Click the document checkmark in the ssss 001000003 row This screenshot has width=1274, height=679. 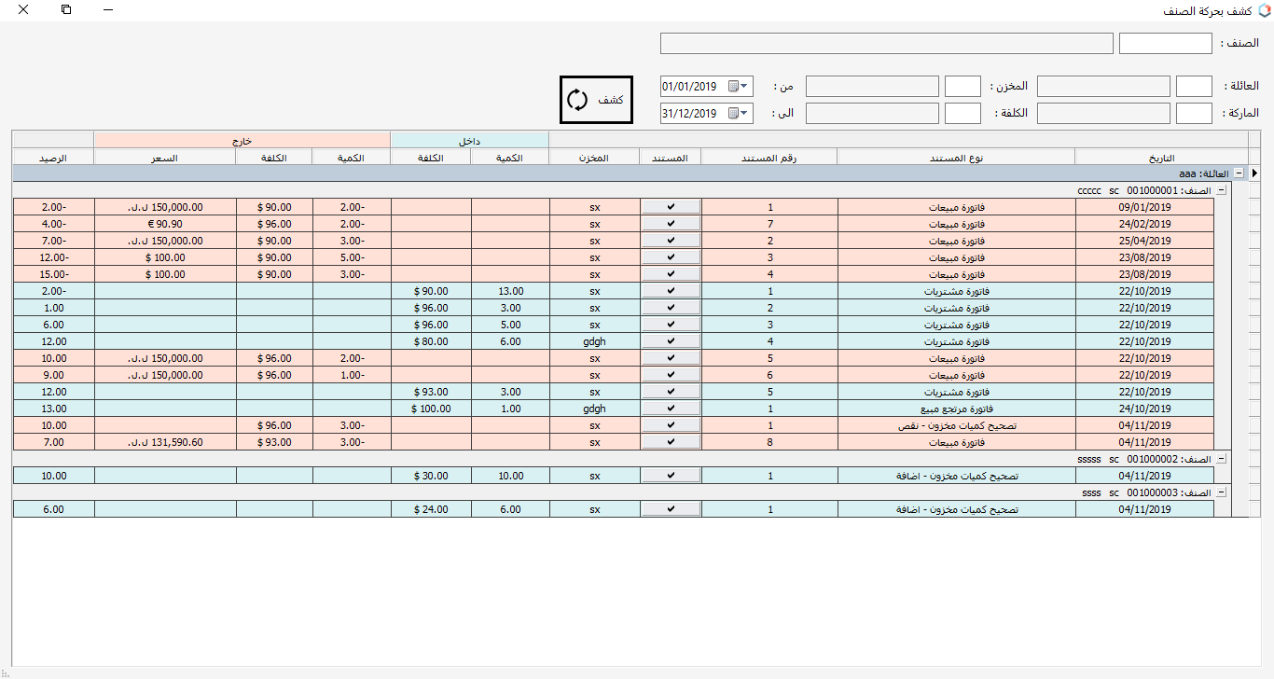(x=671, y=509)
